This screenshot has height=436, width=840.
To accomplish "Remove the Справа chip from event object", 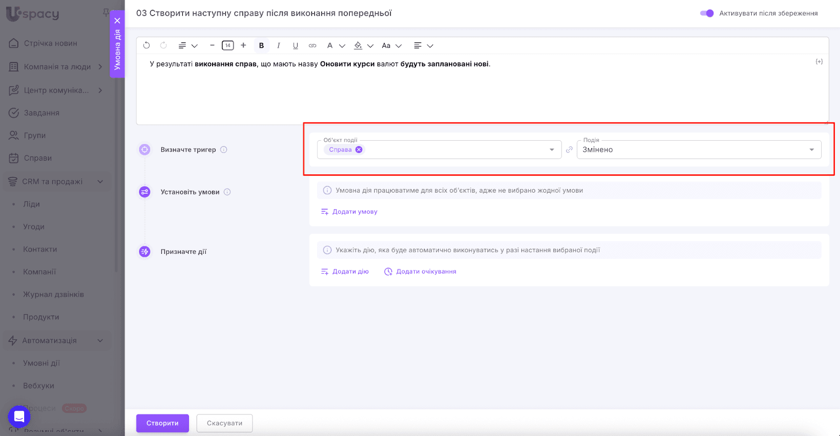I will pos(359,150).
